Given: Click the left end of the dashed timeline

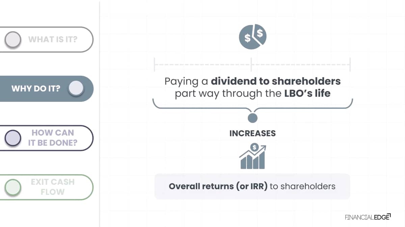Looking at the screenshot, I should 154,64.
